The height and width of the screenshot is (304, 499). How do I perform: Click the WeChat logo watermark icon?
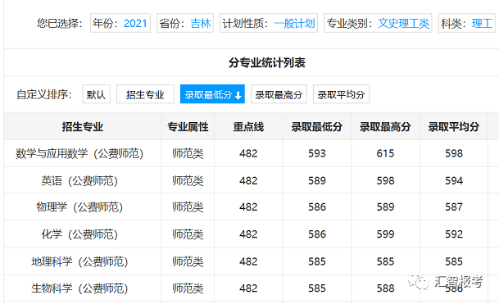click(418, 281)
